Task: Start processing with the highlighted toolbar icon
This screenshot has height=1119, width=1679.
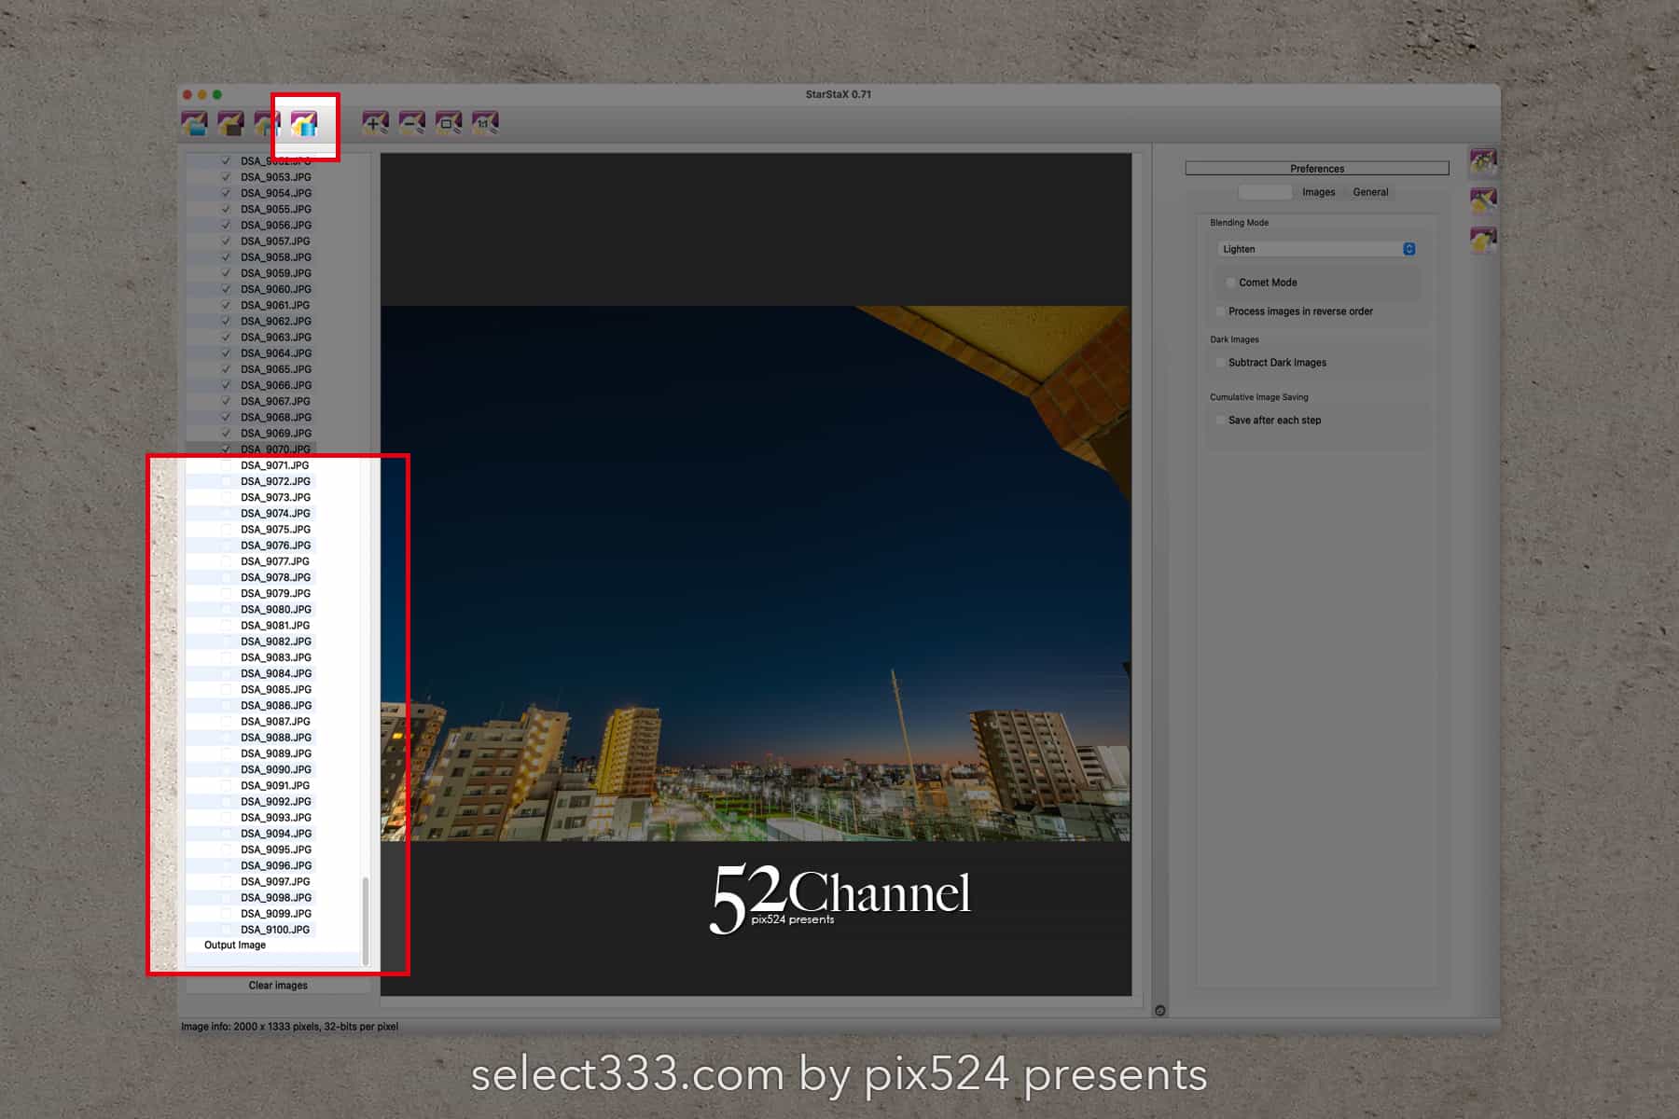Action: click(x=304, y=123)
